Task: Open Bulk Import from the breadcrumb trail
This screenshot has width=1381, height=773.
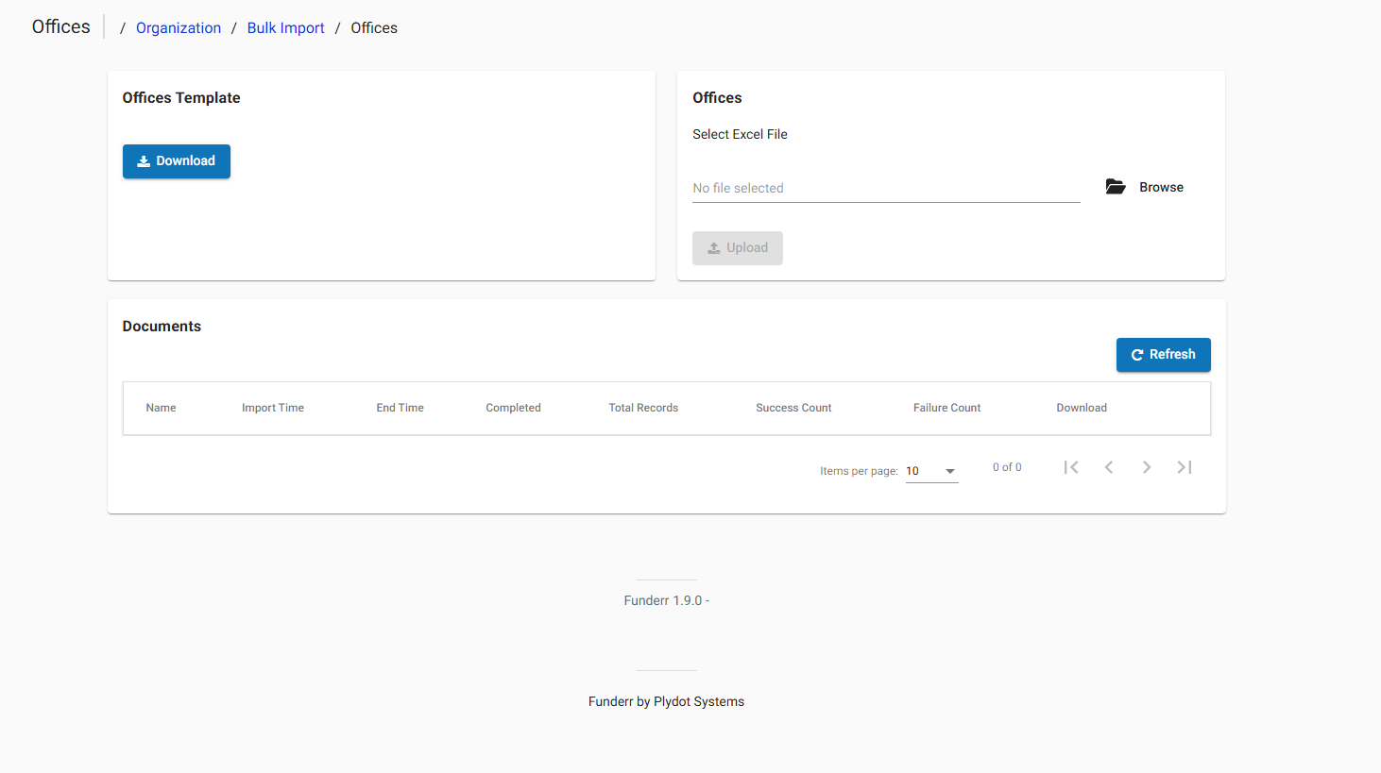Action: point(285,27)
